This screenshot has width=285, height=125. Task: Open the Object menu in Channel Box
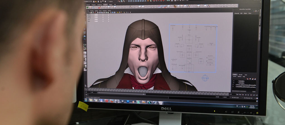point(245,13)
